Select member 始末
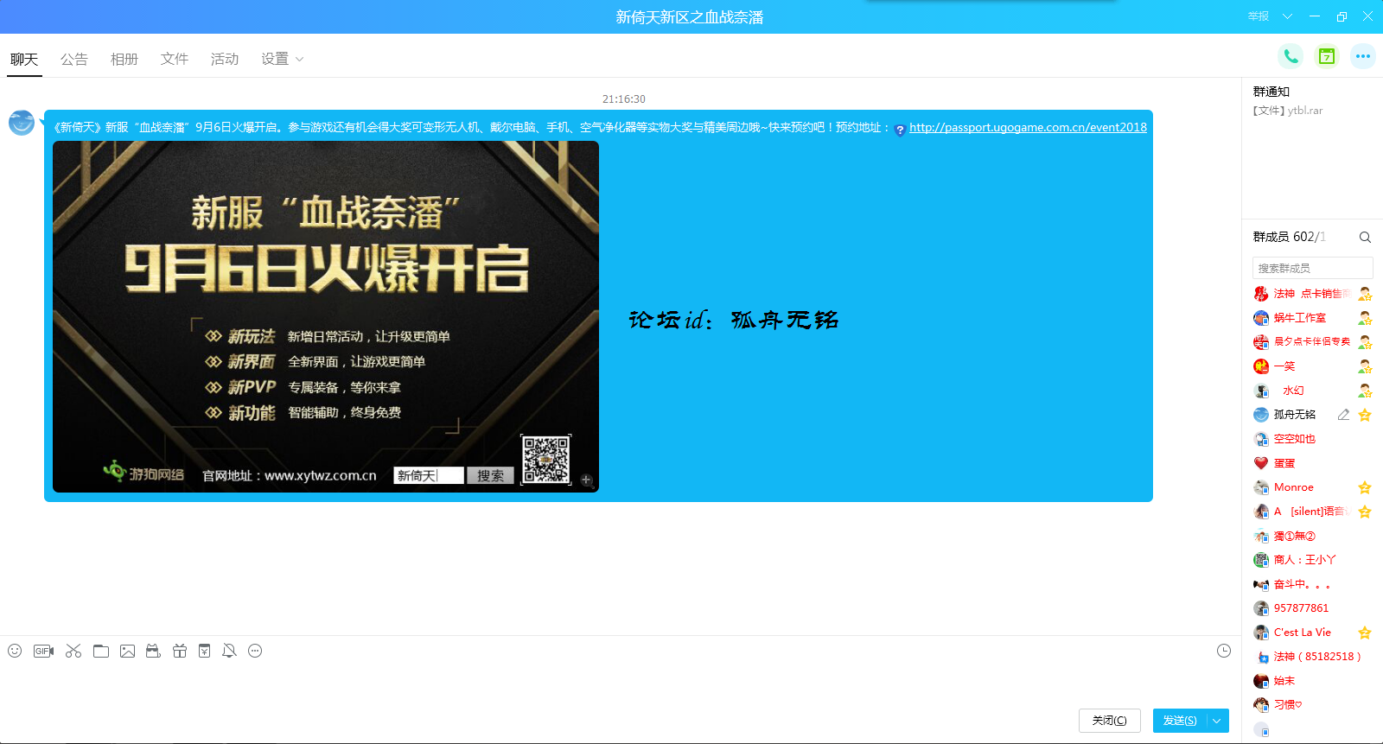The image size is (1383, 744). (1312, 681)
